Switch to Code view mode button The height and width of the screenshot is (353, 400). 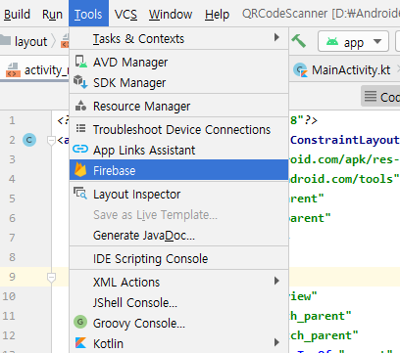(x=380, y=97)
